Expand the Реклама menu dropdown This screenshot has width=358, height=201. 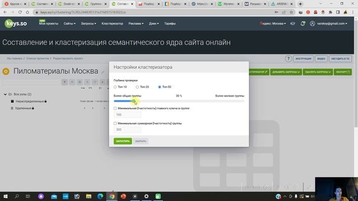(x=136, y=23)
